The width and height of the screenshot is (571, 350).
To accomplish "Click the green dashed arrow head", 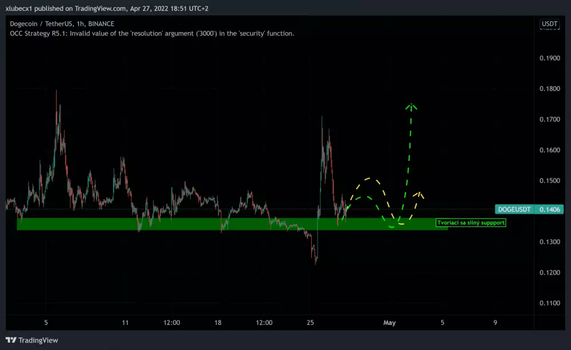I will tap(411, 105).
